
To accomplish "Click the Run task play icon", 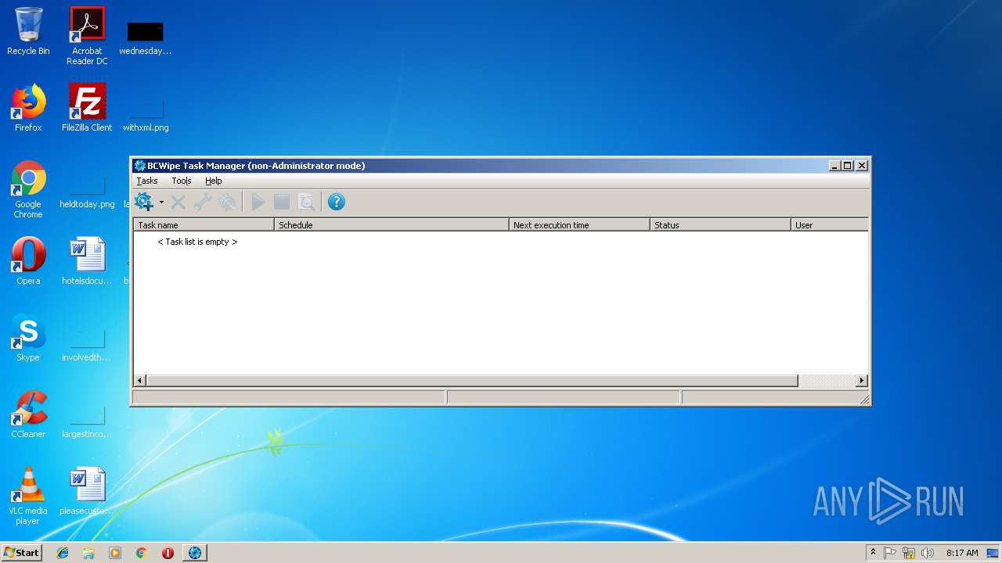I will point(258,202).
